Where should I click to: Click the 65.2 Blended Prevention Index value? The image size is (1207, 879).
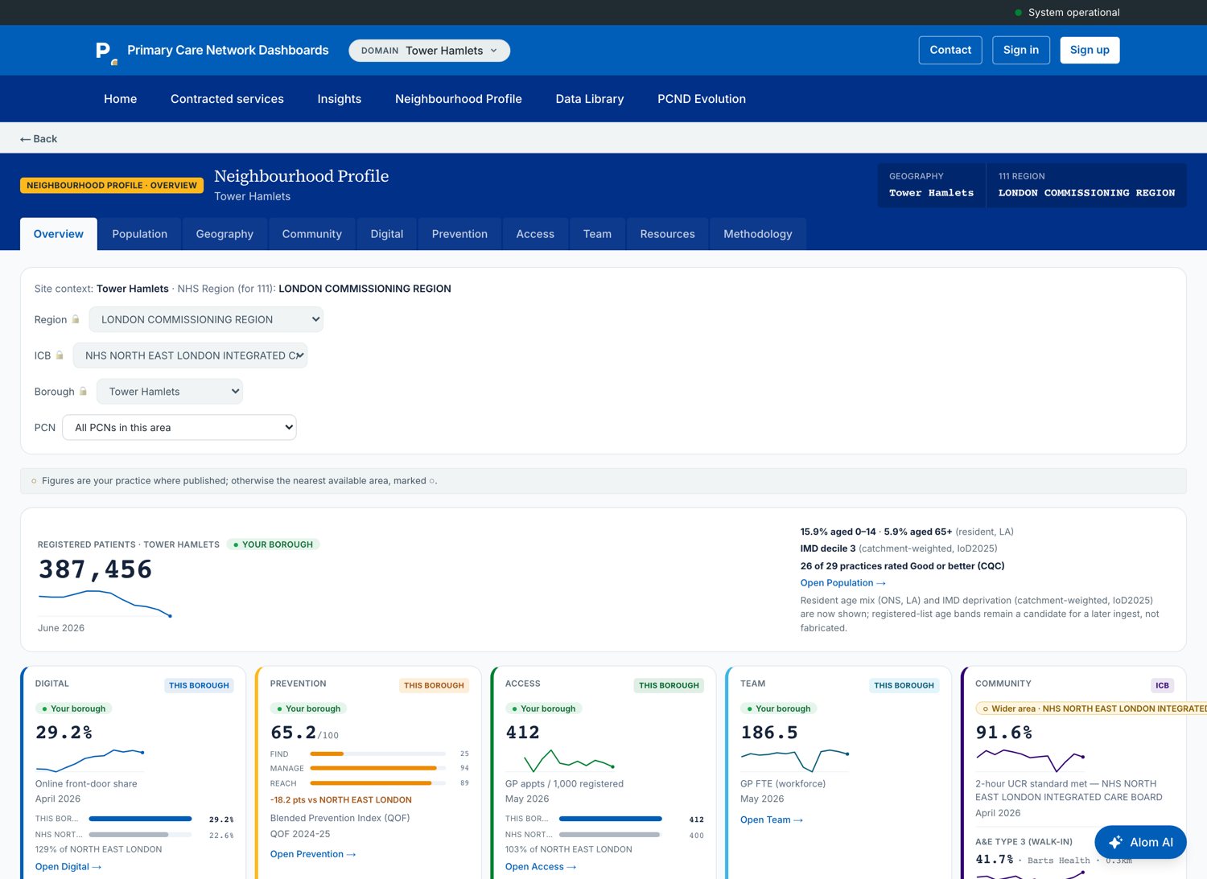point(304,733)
